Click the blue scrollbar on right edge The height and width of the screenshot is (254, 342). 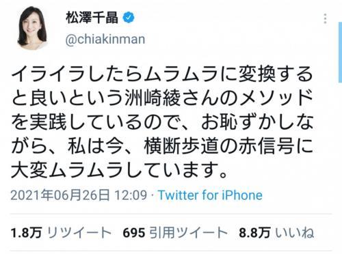coord(340,52)
